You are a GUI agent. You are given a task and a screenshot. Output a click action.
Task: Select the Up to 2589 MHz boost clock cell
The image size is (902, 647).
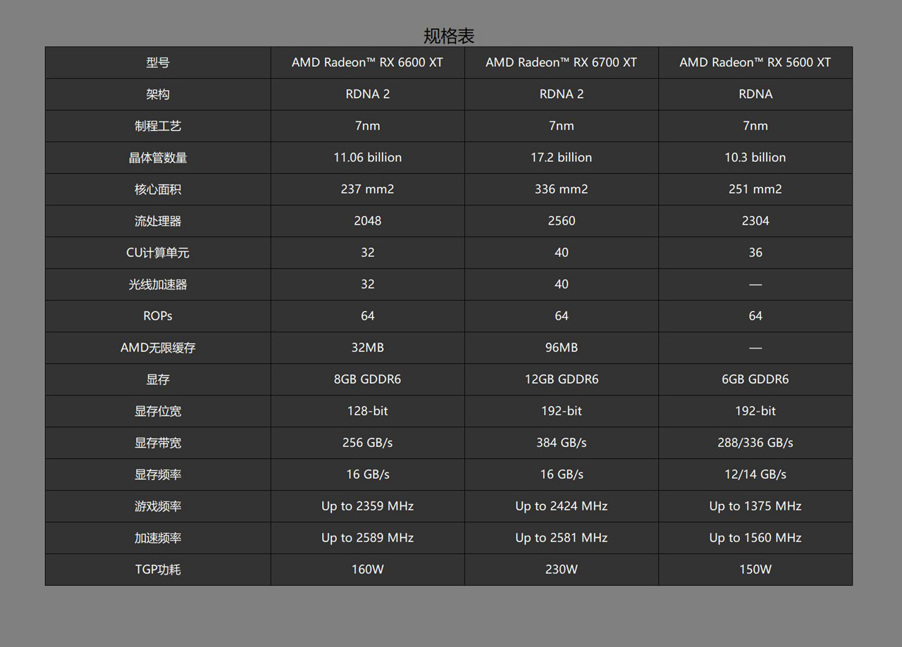coord(367,537)
